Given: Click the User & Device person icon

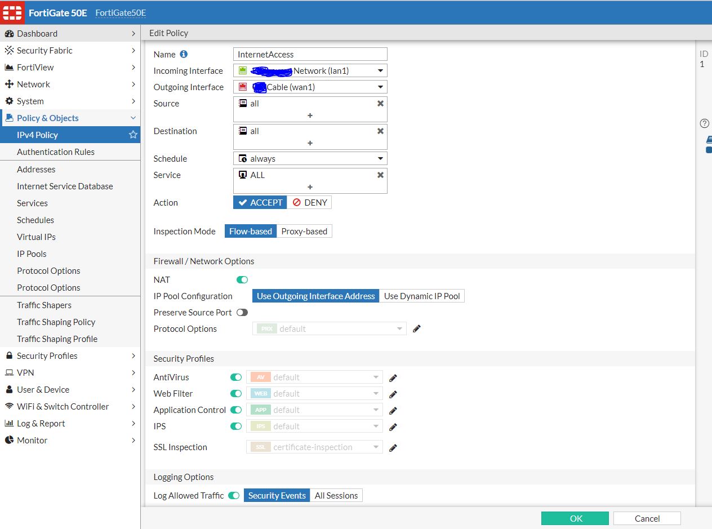Looking at the screenshot, I should point(9,390).
